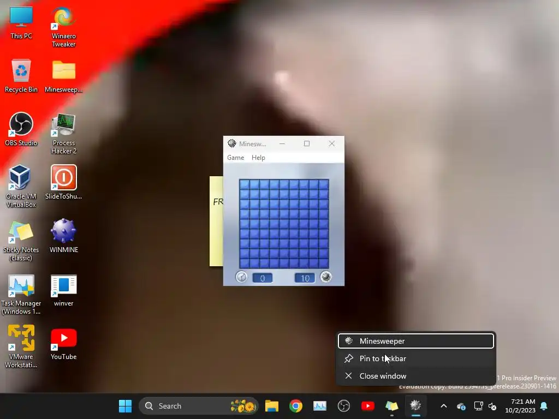
Task: Open the notification bell icon
Action: (544, 406)
